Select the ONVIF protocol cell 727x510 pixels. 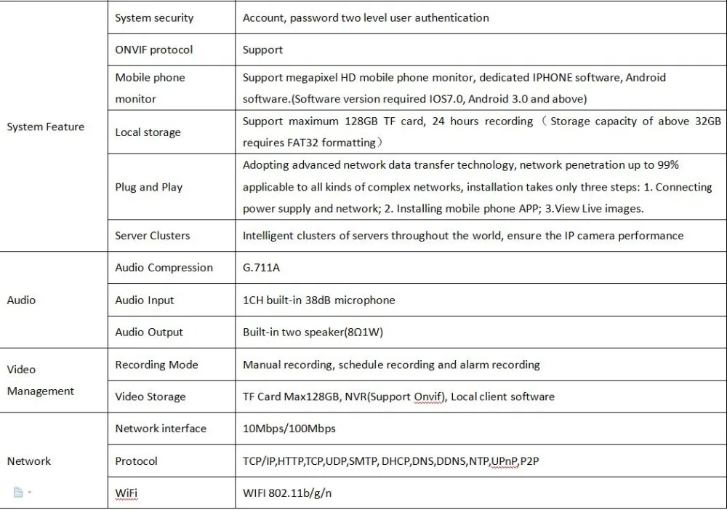pos(172,49)
